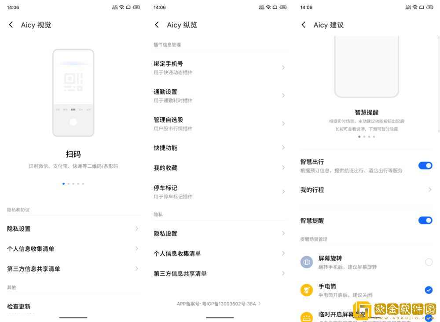Image resolution: width=440 pixels, height=322 pixels.
Task: Tap back arrow on Aicy 建议 screen
Action: (x=304, y=25)
